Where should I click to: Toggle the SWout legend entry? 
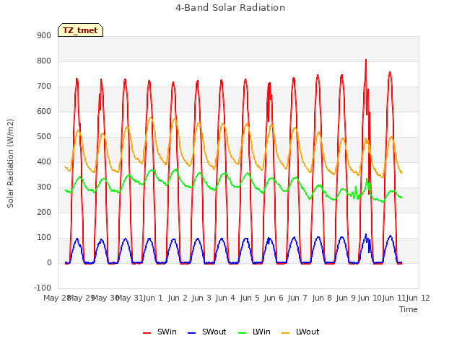pyautogui.click(x=207, y=332)
